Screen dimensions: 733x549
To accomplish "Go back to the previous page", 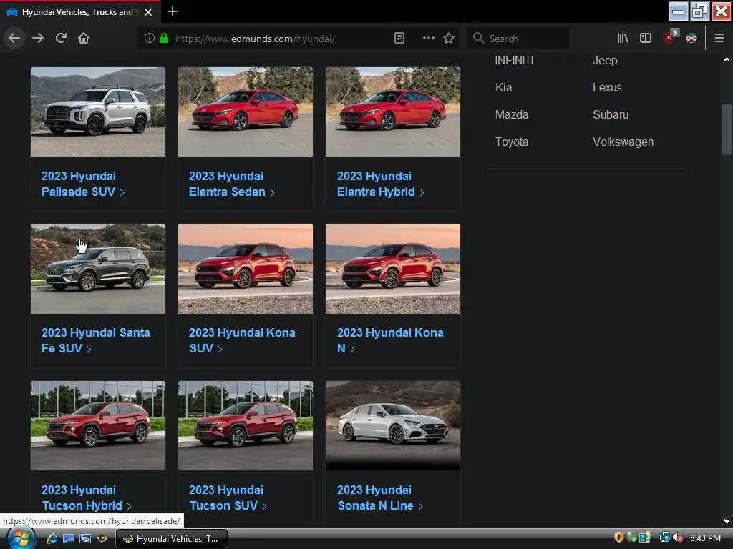I will click(14, 38).
